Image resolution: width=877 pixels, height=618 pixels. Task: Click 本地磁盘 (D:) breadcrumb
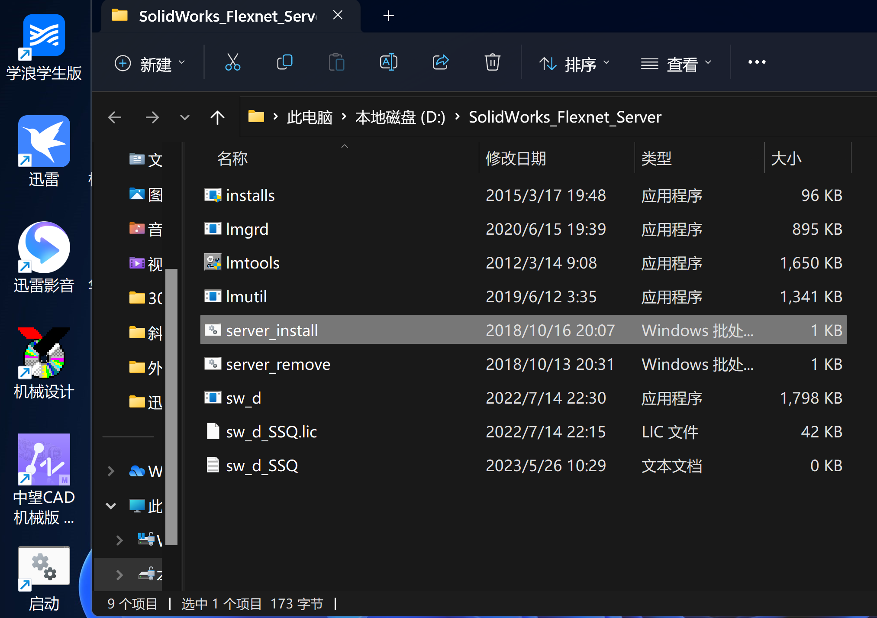click(400, 117)
